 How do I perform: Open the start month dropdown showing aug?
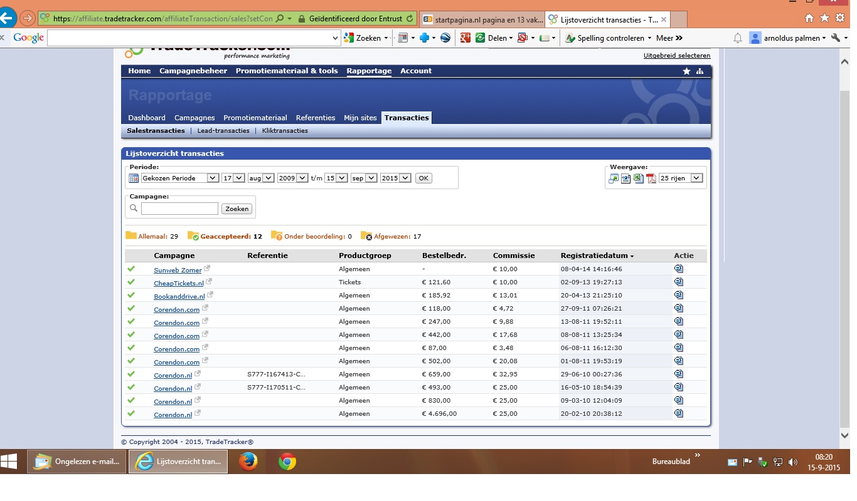(x=261, y=178)
